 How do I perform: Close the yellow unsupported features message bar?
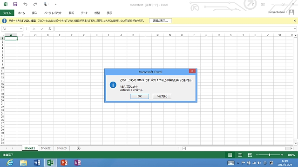point(295,20)
